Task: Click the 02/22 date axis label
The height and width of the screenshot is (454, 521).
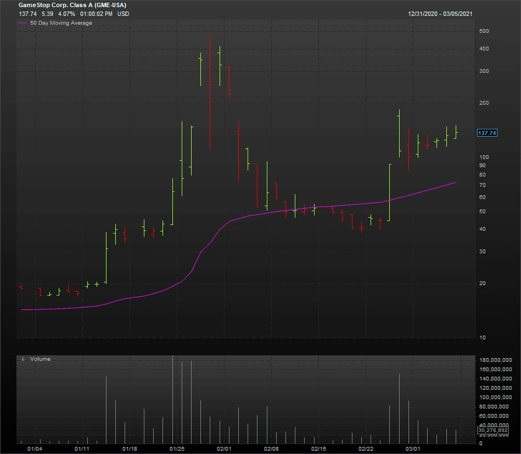Action: click(366, 449)
